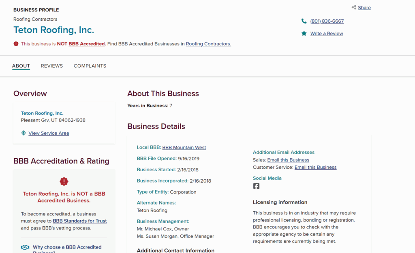Click the red warning icon under business name
The width and height of the screenshot is (415, 253).
click(x=16, y=44)
